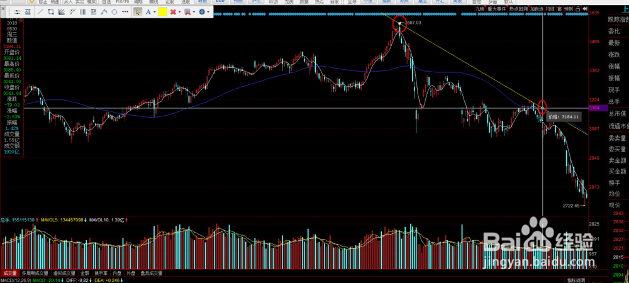Screen dimensions: 629x283
Task: Click the red X delete drawings icon
Action: coord(173,12)
